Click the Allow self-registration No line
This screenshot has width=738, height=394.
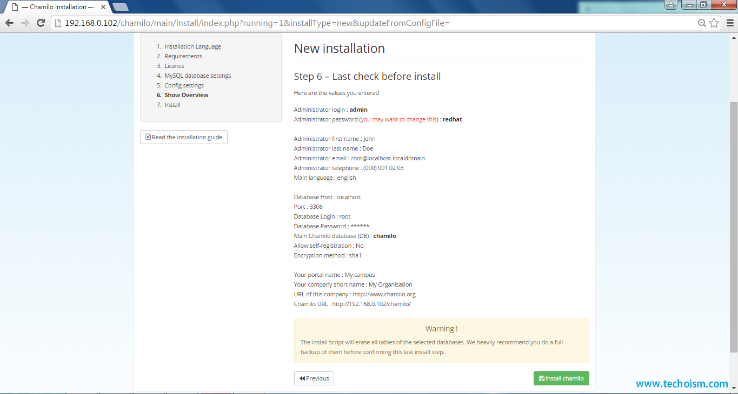click(x=329, y=246)
